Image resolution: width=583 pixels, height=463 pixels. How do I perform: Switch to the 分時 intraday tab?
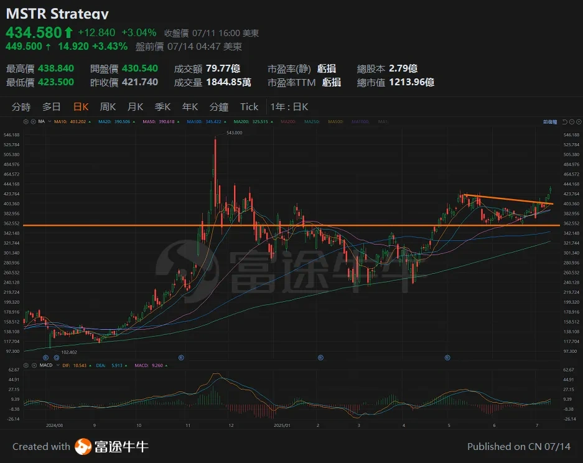coord(21,107)
